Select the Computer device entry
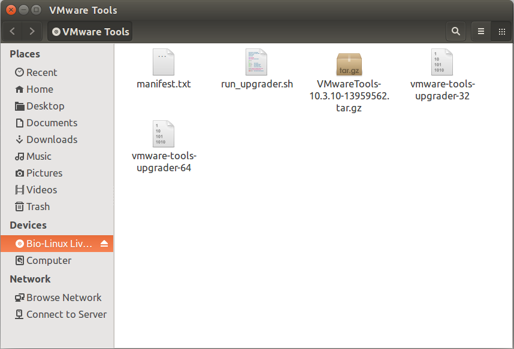The width and height of the screenshot is (514, 349). (x=43, y=260)
